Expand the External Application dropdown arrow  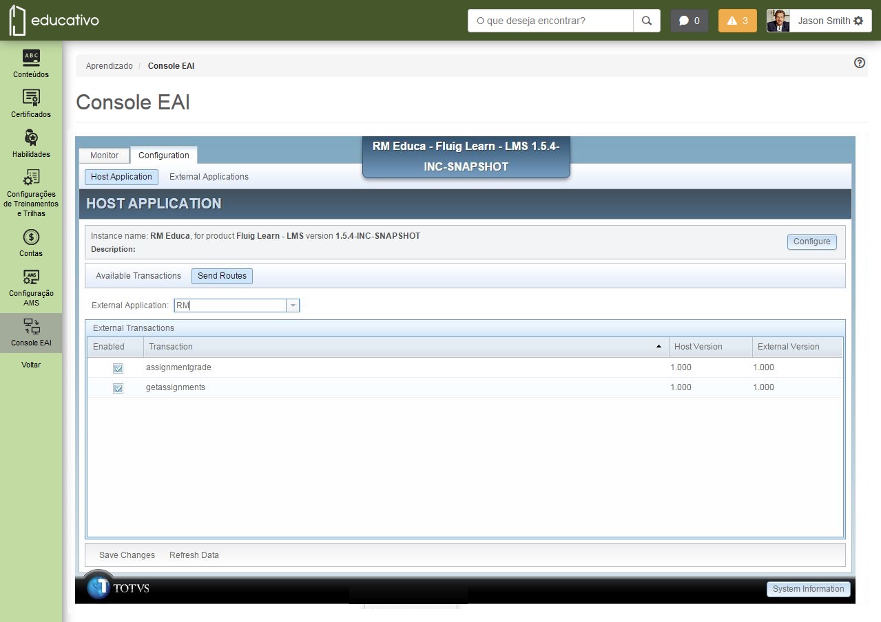tap(293, 305)
